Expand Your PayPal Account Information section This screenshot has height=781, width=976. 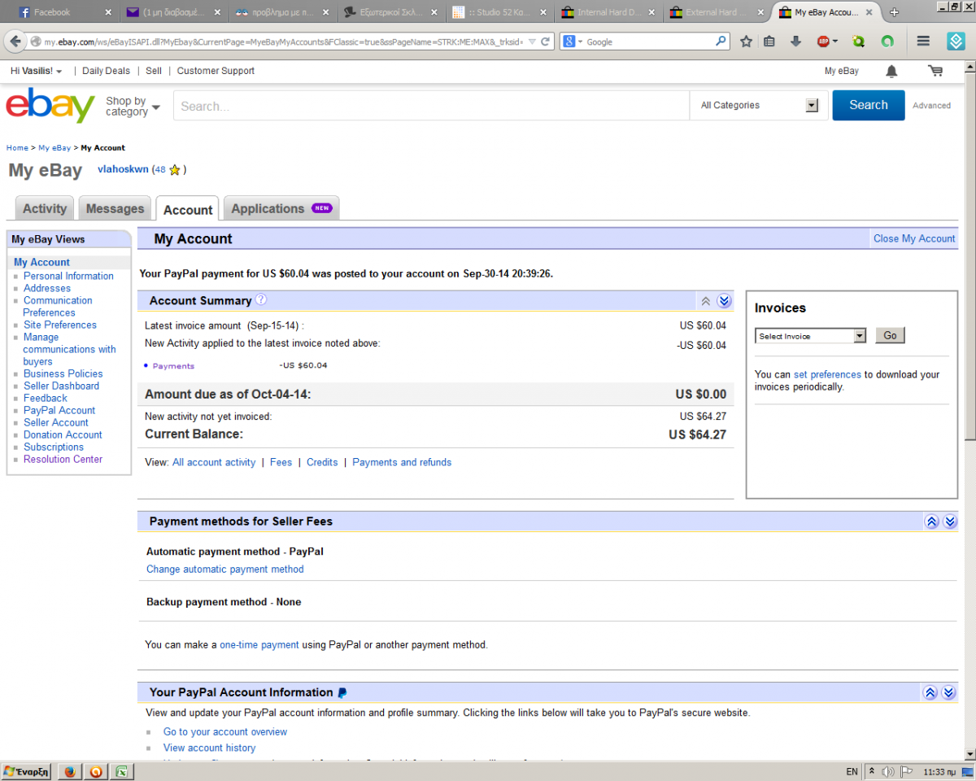(948, 692)
